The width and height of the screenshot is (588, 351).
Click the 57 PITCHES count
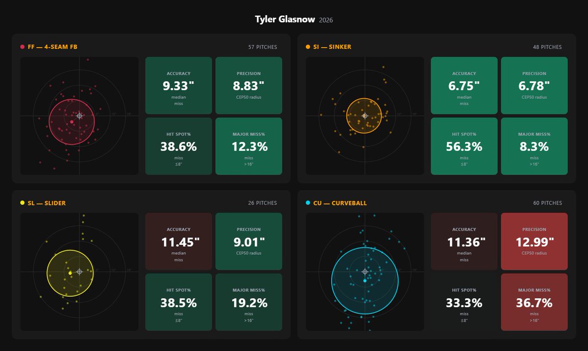(263, 47)
